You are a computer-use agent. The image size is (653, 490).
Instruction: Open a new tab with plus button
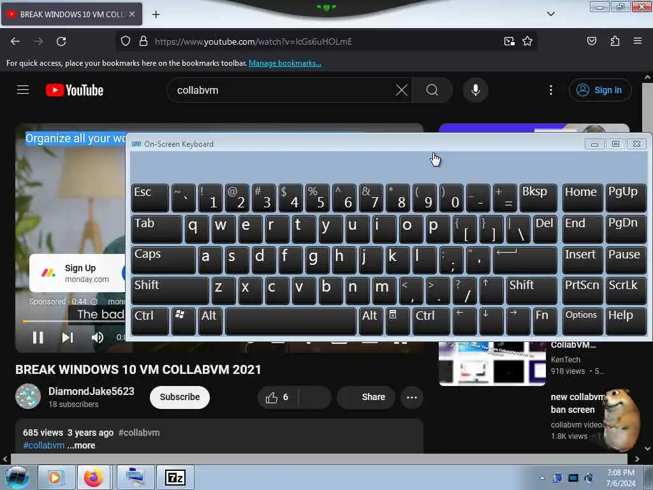(x=156, y=15)
